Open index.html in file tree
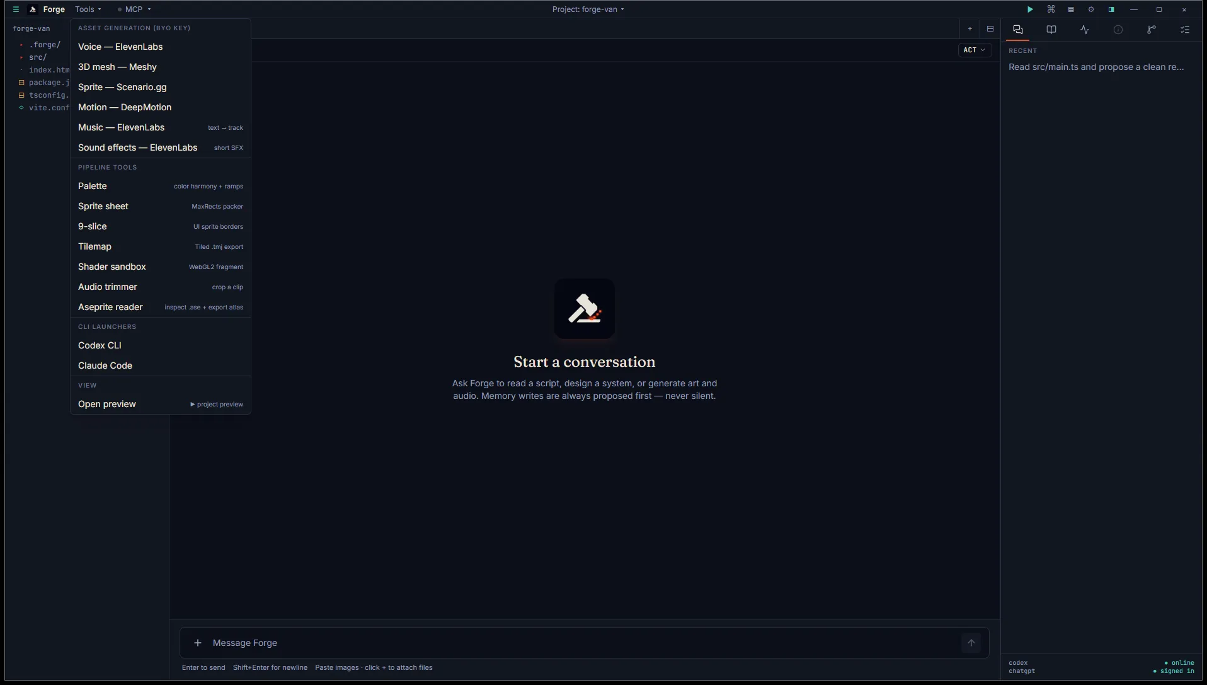The image size is (1207, 685). 44,70
